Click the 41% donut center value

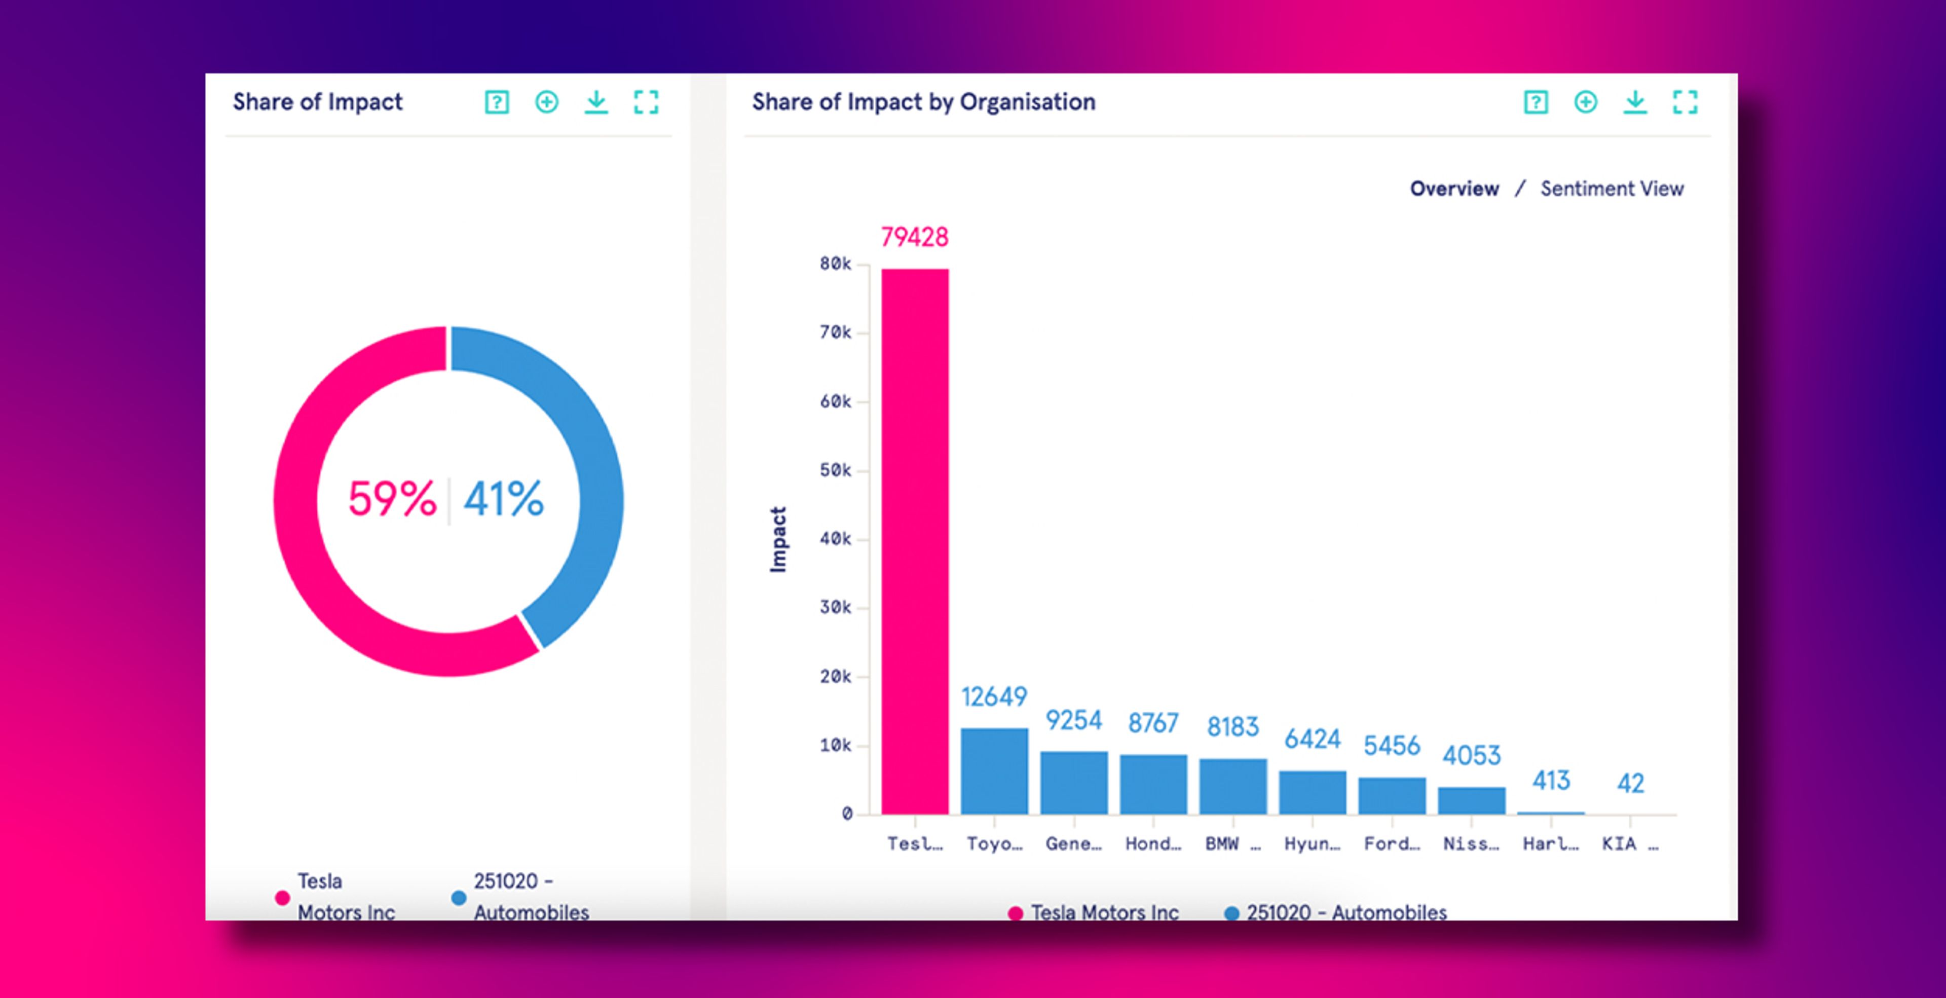pos(503,499)
